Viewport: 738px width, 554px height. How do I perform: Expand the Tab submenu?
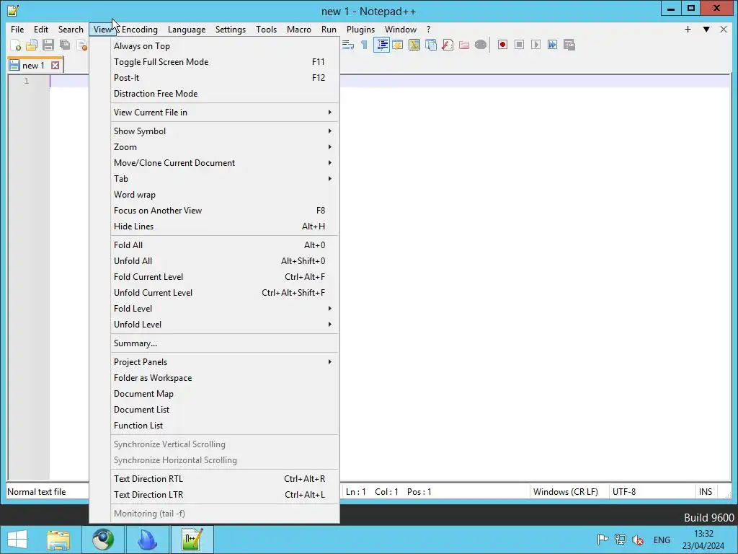pyautogui.click(x=225, y=179)
